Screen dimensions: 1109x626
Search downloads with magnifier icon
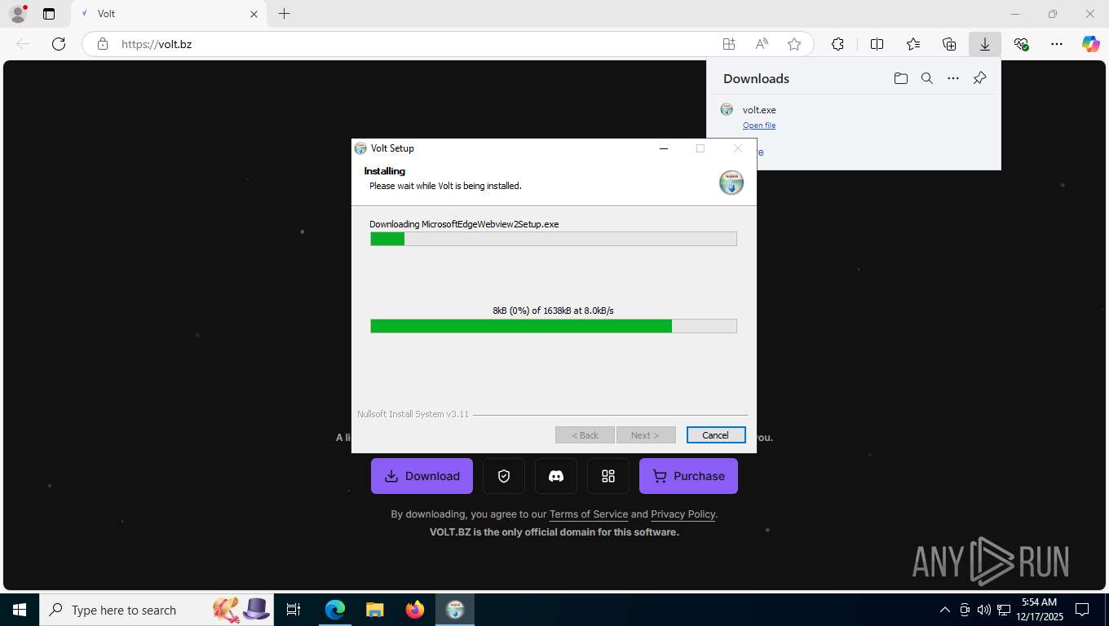point(927,78)
